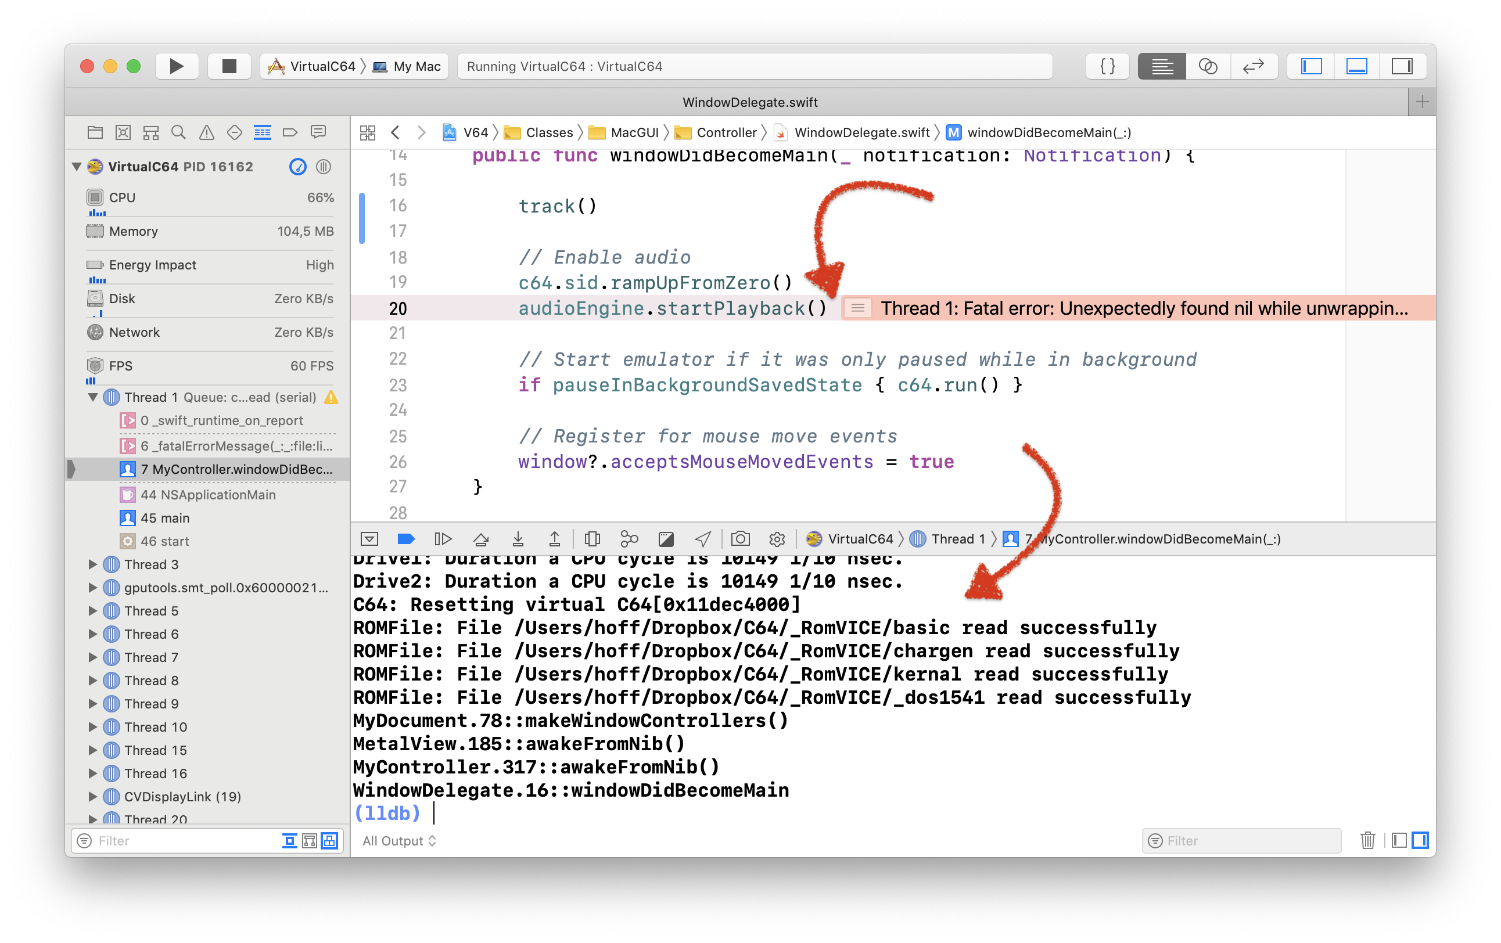Open the code snippet library braces button
This screenshot has height=943, width=1501.
click(1107, 66)
